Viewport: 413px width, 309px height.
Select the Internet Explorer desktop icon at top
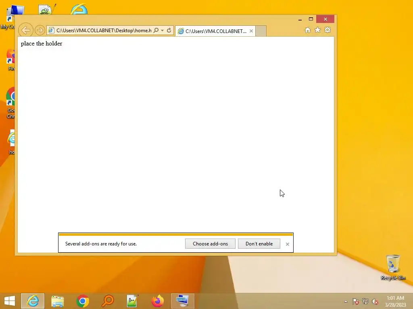point(79,9)
